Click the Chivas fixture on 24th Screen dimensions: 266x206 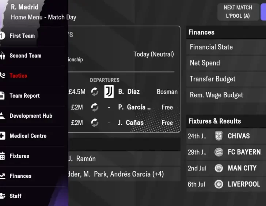tap(227, 136)
